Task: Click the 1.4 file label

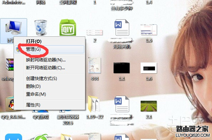Action: point(149,2)
